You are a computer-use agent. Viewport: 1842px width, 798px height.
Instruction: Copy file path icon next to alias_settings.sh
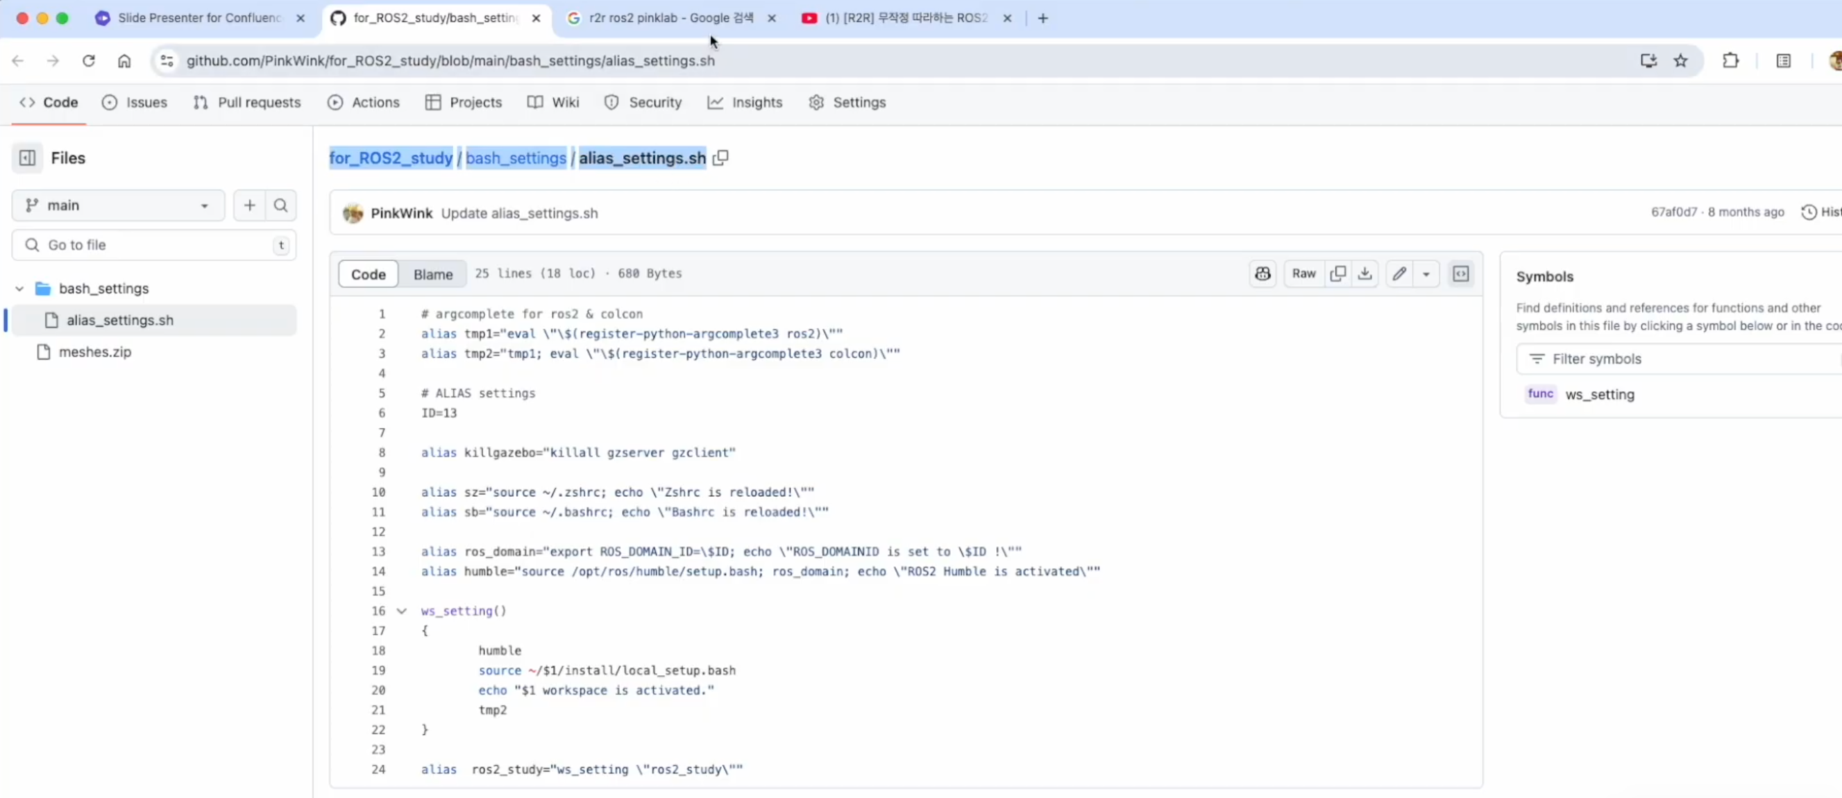pos(721,157)
